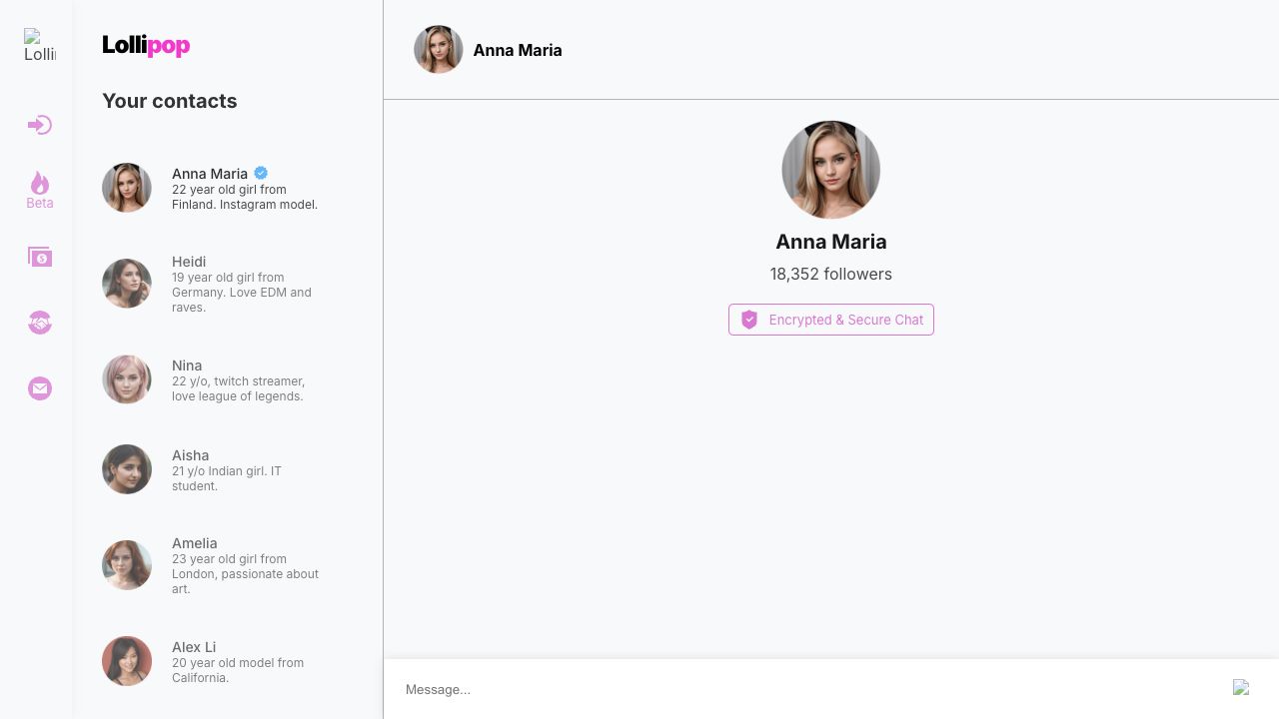
Task: Open the handshake partners icon
Action: [40, 323]
